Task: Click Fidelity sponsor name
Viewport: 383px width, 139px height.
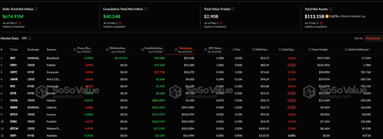Action: click(51, 65)
